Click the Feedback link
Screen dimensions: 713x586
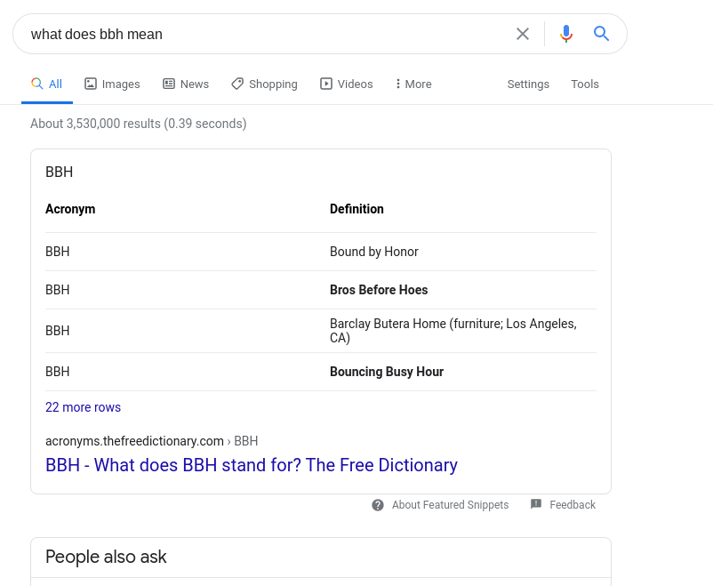[x=573, y=505]
